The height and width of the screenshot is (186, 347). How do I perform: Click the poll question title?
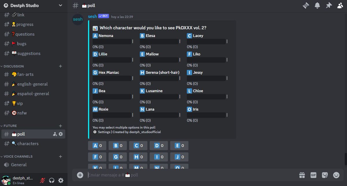pyautogui.click(x=153, y=28)
